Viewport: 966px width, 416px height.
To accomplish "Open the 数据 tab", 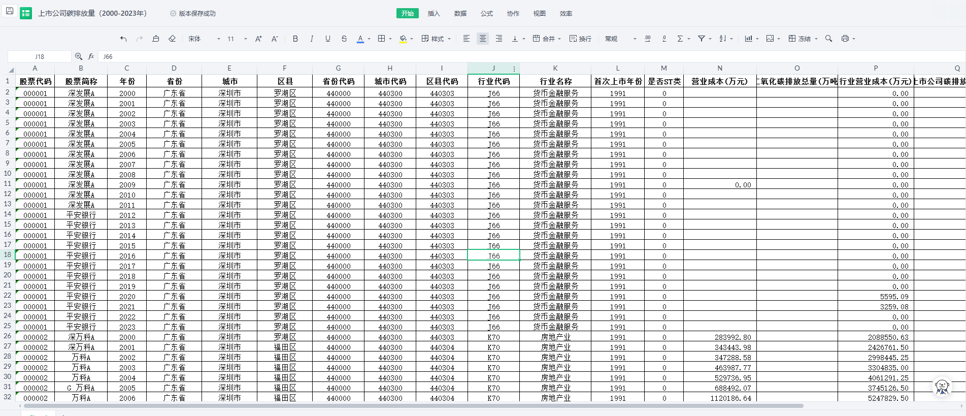I will pyautogui.click(x=460, y=13).
